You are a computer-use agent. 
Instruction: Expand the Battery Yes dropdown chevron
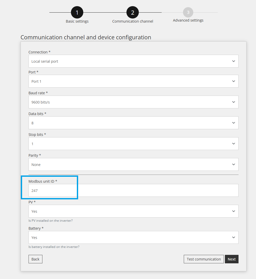(x=234, y=237)
